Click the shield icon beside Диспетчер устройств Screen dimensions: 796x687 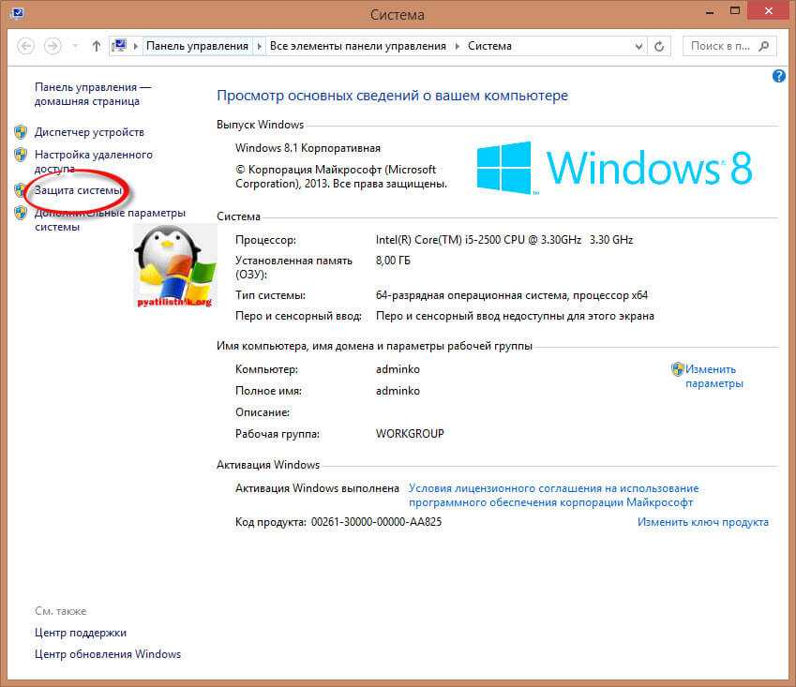[x=21, y=132]
